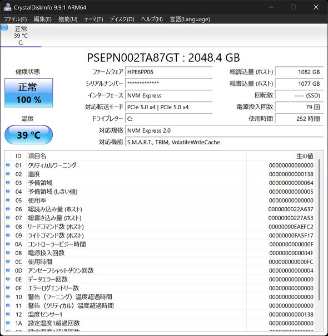Click the blue disk status orb for drive C:

coord(4,28)
